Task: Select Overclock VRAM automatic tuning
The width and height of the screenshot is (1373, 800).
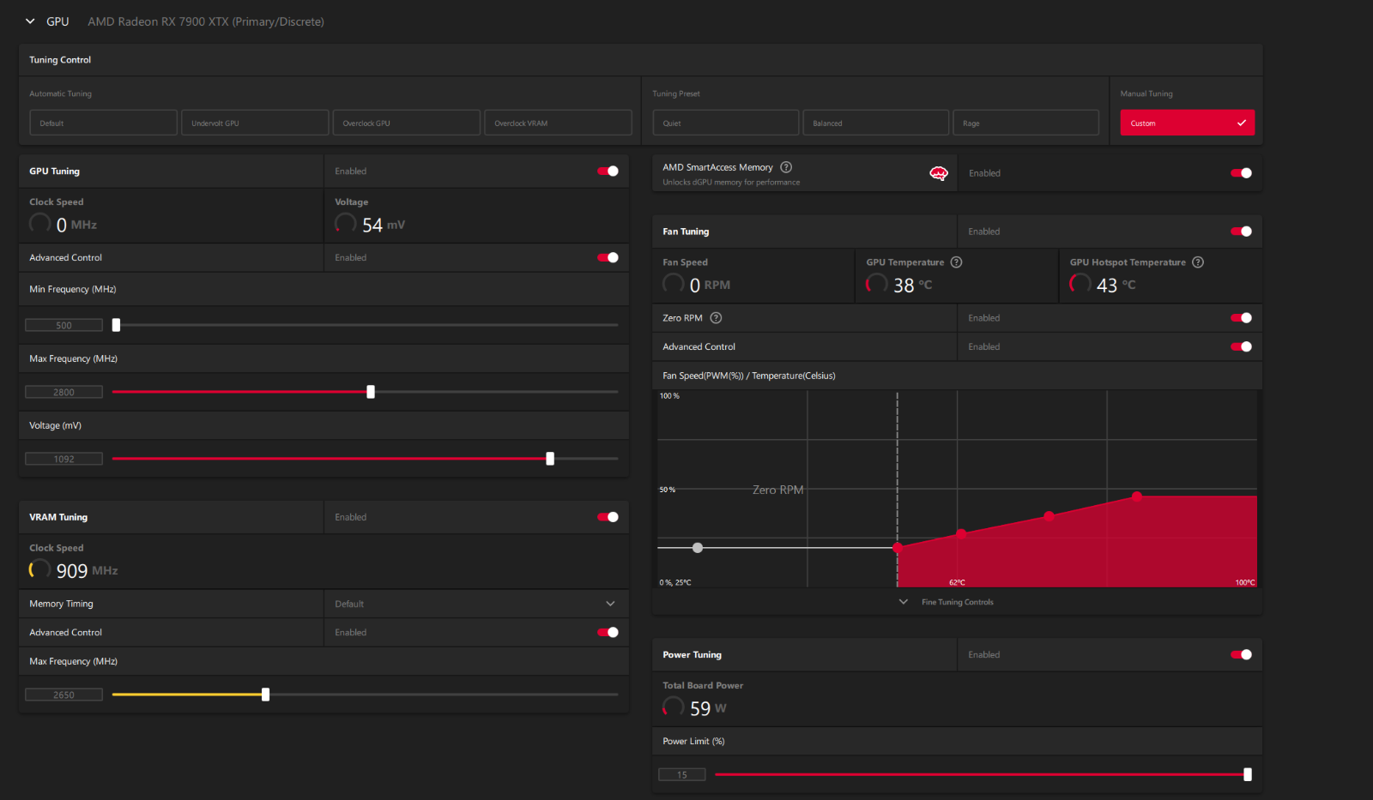Action: pyautogui.click(x=558, y=123)
